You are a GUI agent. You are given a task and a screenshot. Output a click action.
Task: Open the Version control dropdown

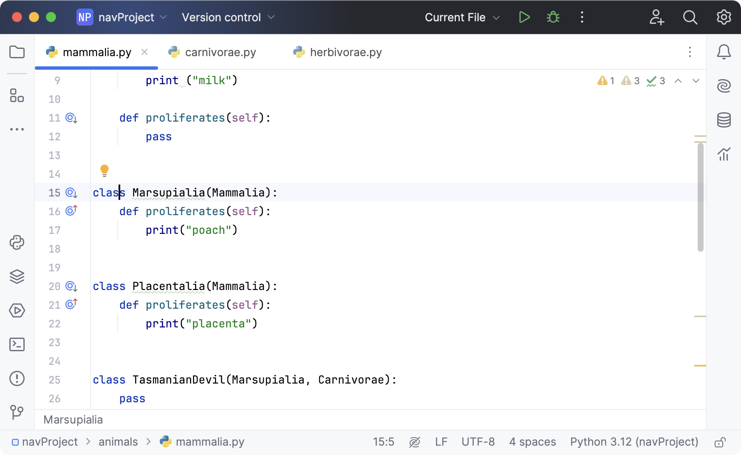tap(228, 17)
